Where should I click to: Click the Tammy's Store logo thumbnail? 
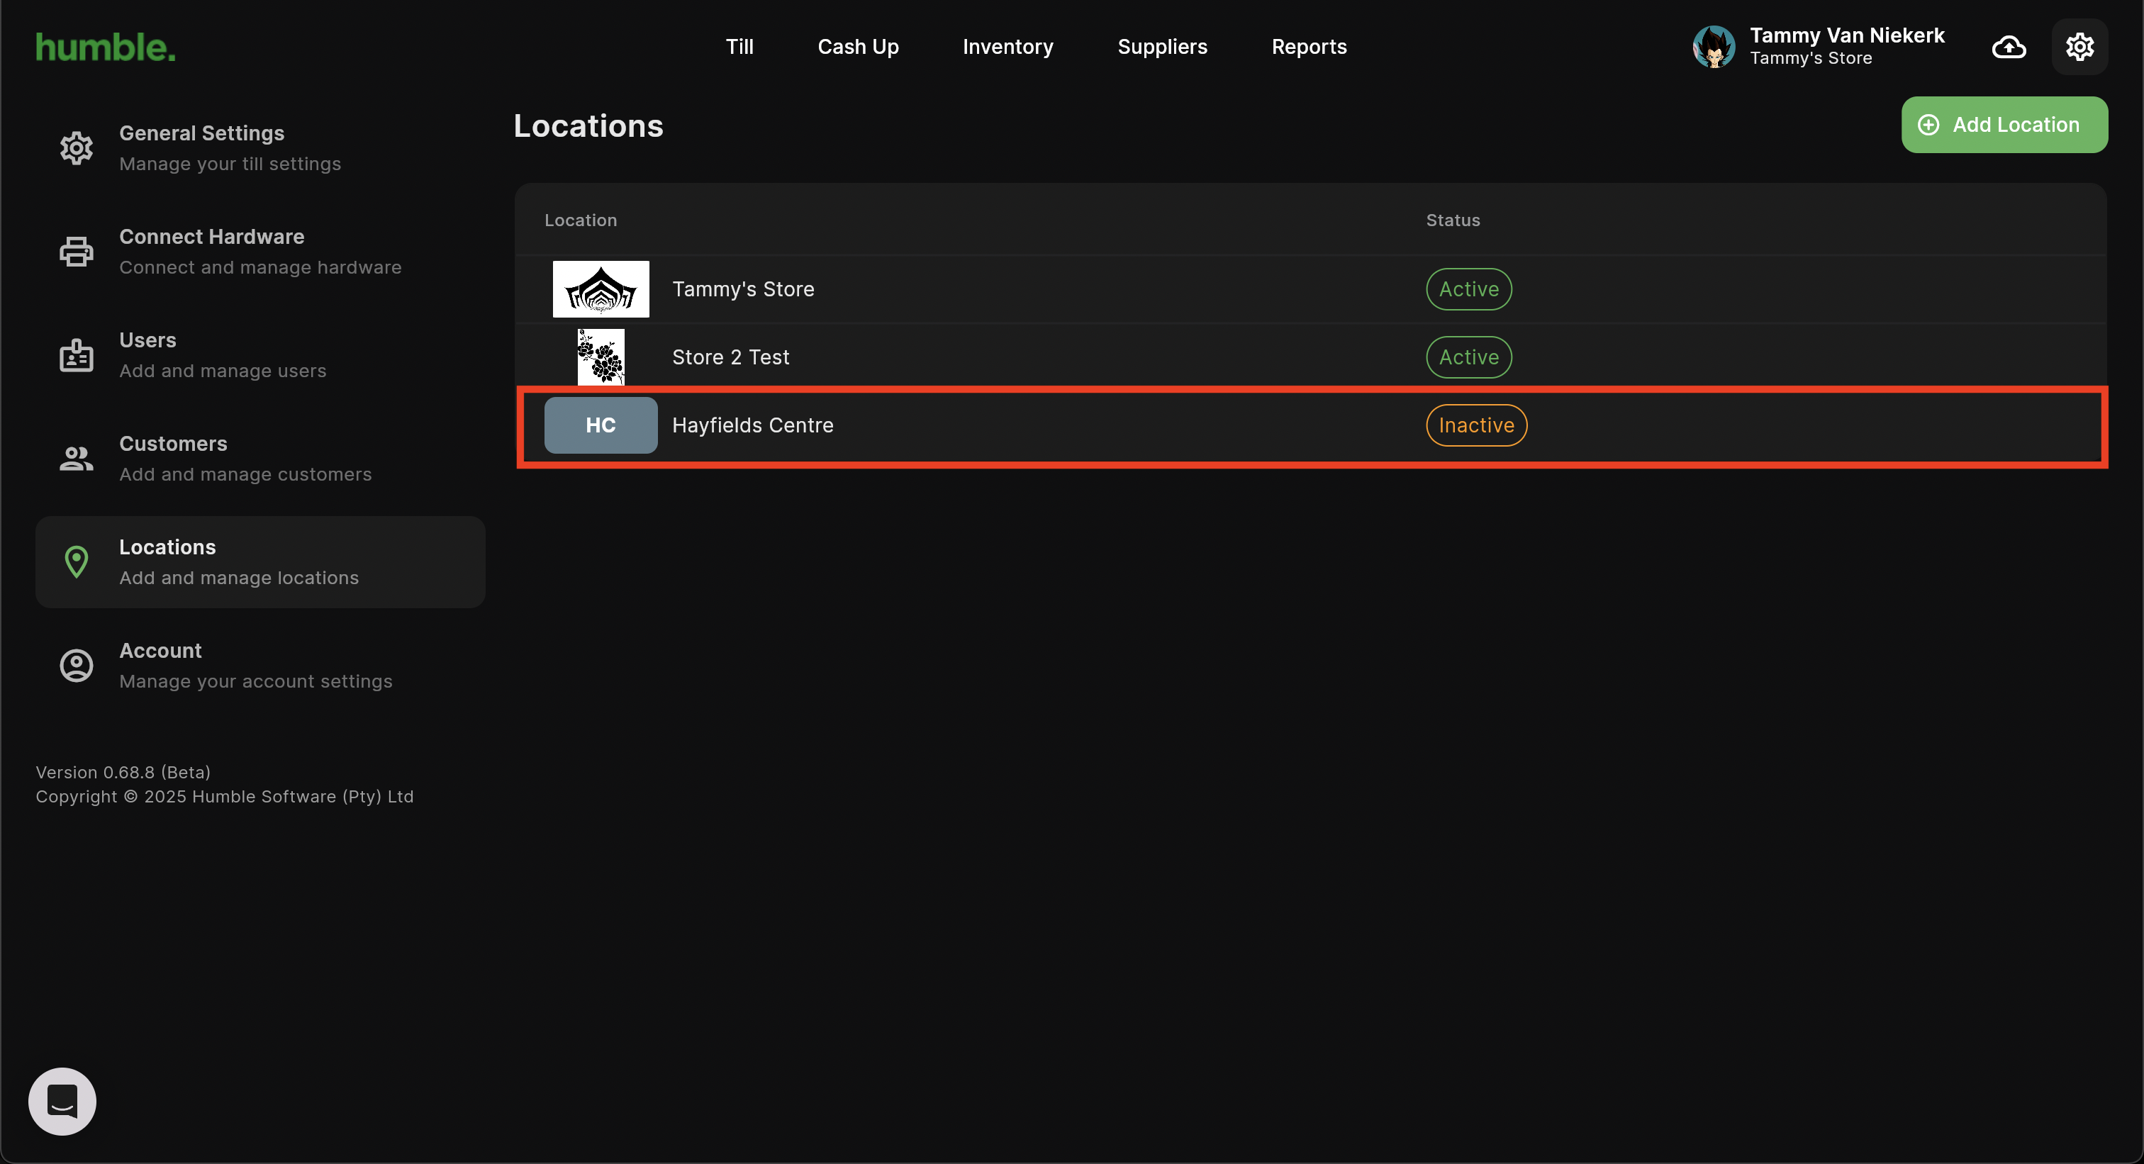coord(600,289)
